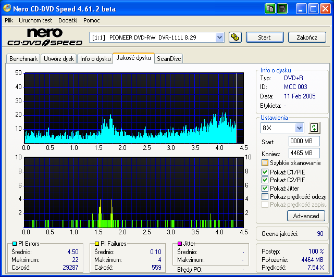Select the Jakość dysku tab
Viewport: 334px width, 277px height.
(133, 58)
